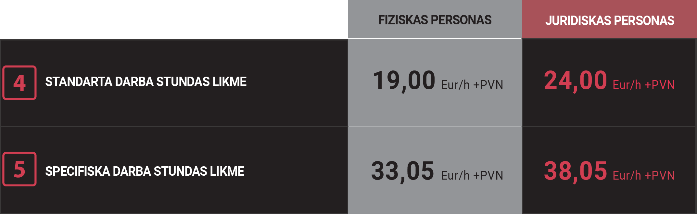The height and width of the screenshot is (214, 697).
Task: Click the 19,00 price value
Action: (x=404, y=81)
